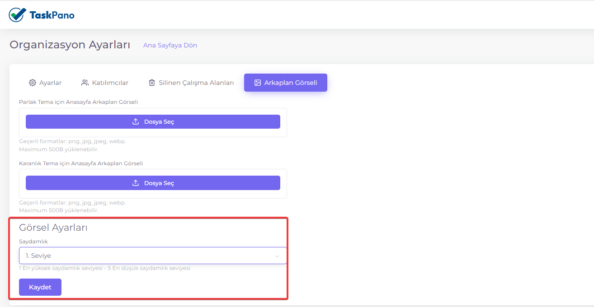Viewport: 594px width, 307px height.
Task: Click the gear icon beside Ayarlar
Action: [x=32, y=83]
